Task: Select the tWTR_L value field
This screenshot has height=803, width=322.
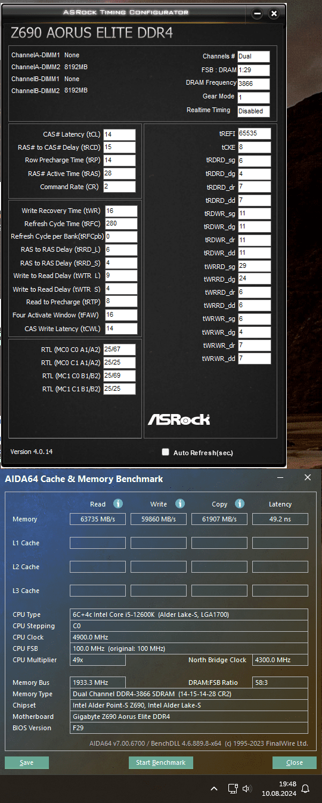Action: tap(121, 276)
